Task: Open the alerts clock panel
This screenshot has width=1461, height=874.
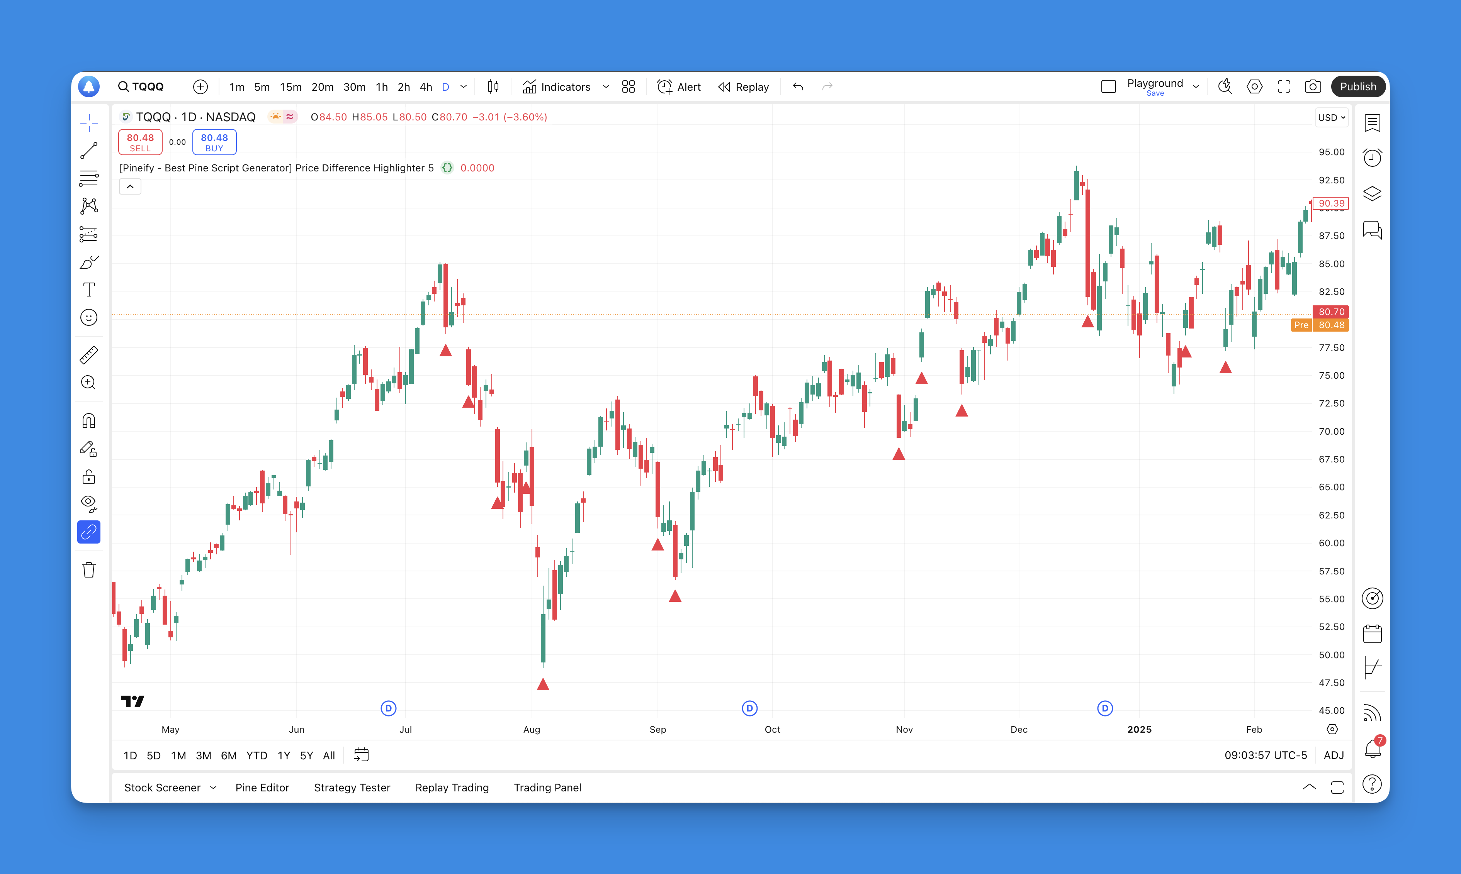Action: (x=1373, y=158)
